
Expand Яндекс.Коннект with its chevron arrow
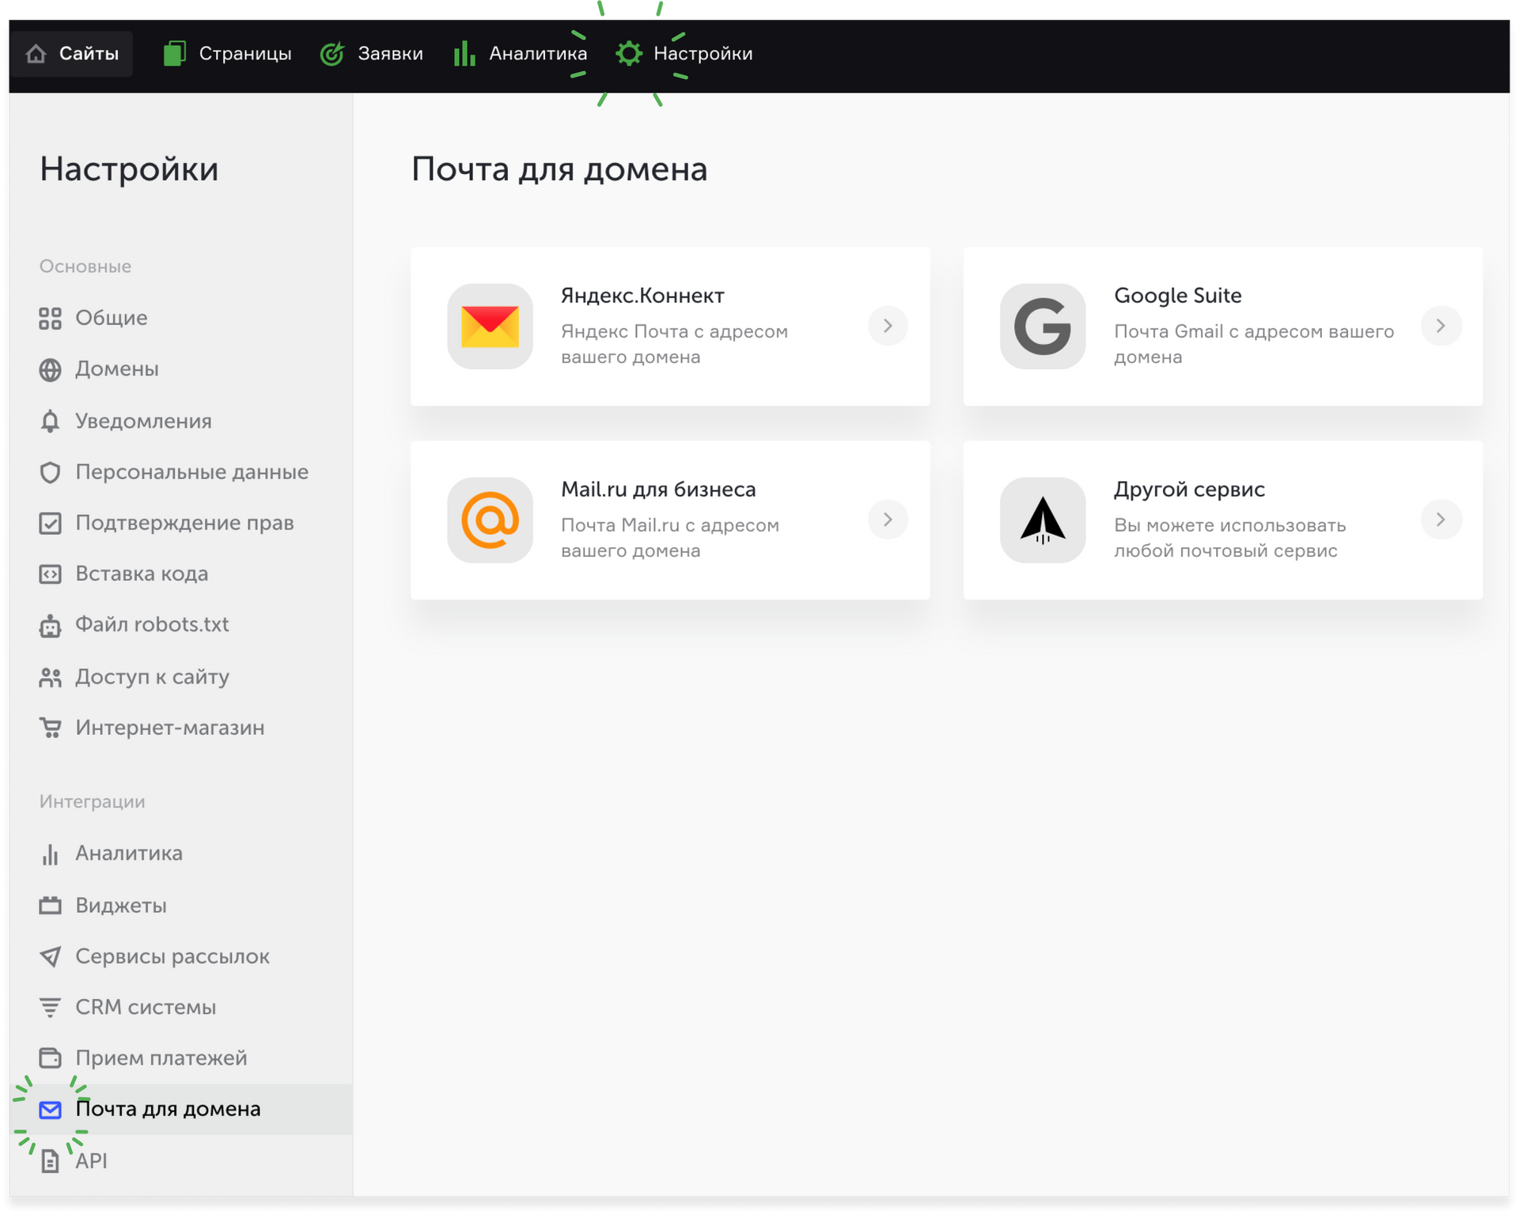(888, 326)
